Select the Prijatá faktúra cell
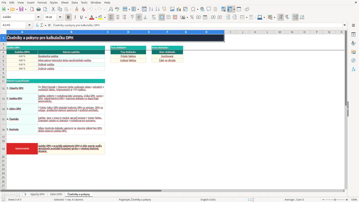The height and width of the screenshot is (202, 359). click(128, 56)
